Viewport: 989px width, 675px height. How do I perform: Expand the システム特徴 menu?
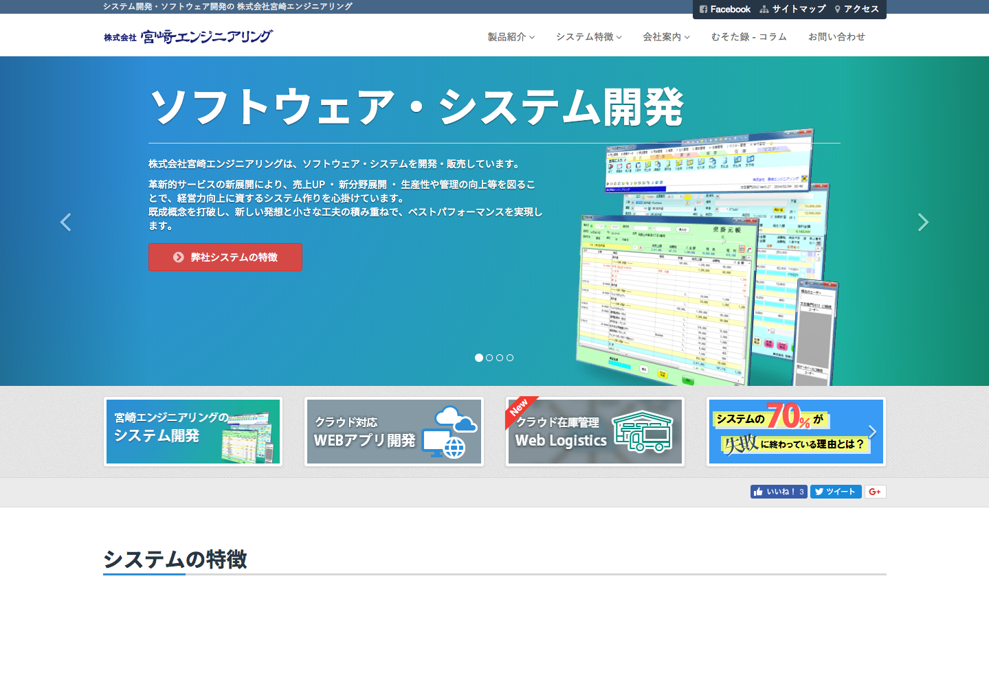tap(588, 37)
